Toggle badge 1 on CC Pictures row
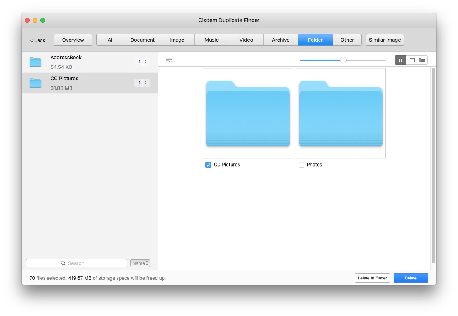 (139, 83)
